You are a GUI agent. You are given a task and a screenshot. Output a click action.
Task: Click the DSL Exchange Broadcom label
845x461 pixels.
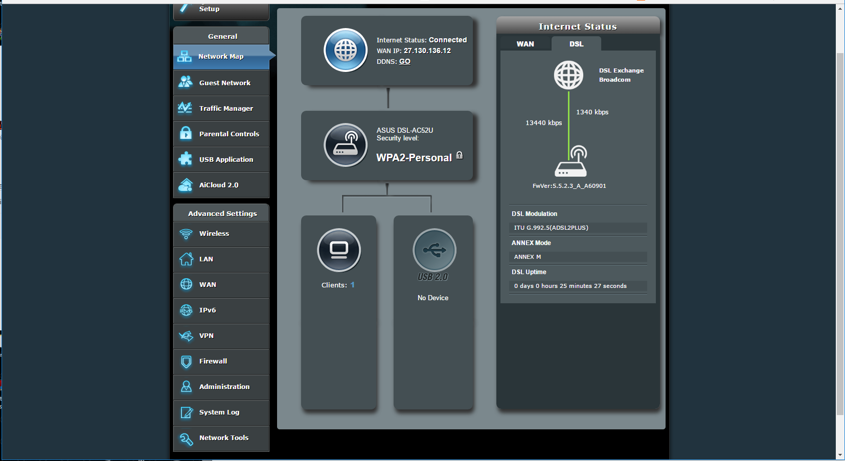pyautogui.click(x=622, y=75)
